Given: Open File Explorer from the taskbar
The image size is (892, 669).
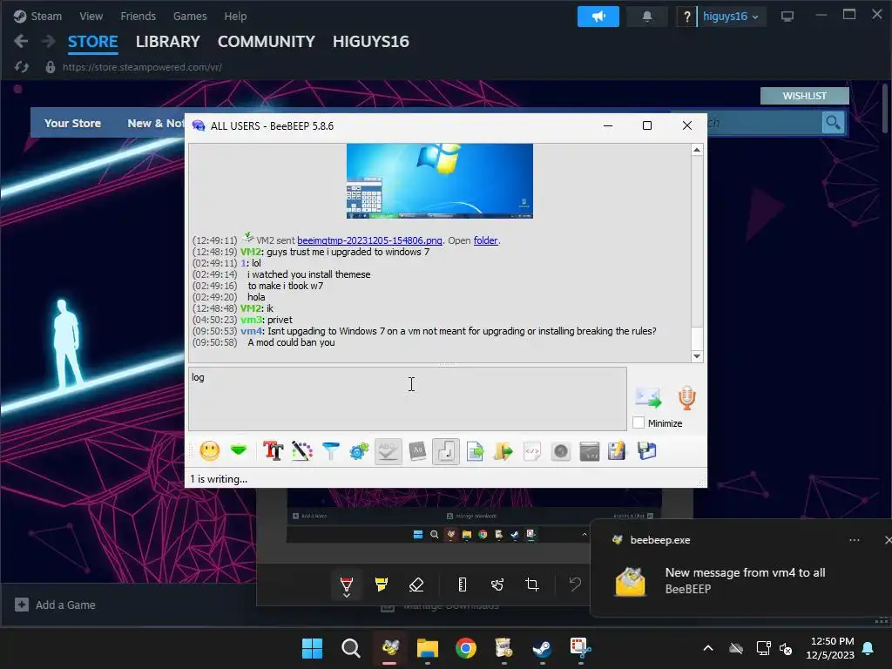Looking at the screenshot, I should point(427,648).
